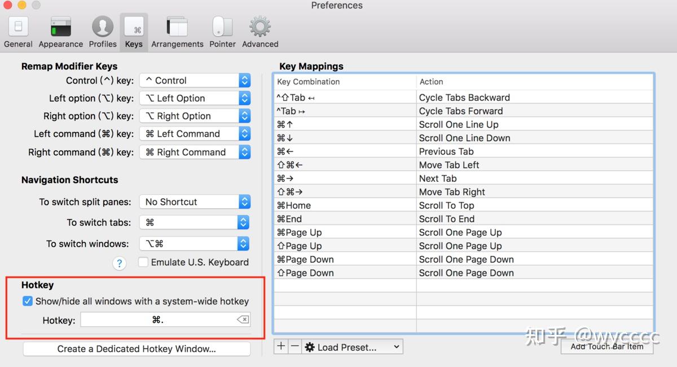
Task: Open the Arrangements preferences pane
Action: click(x=177, y=28)
